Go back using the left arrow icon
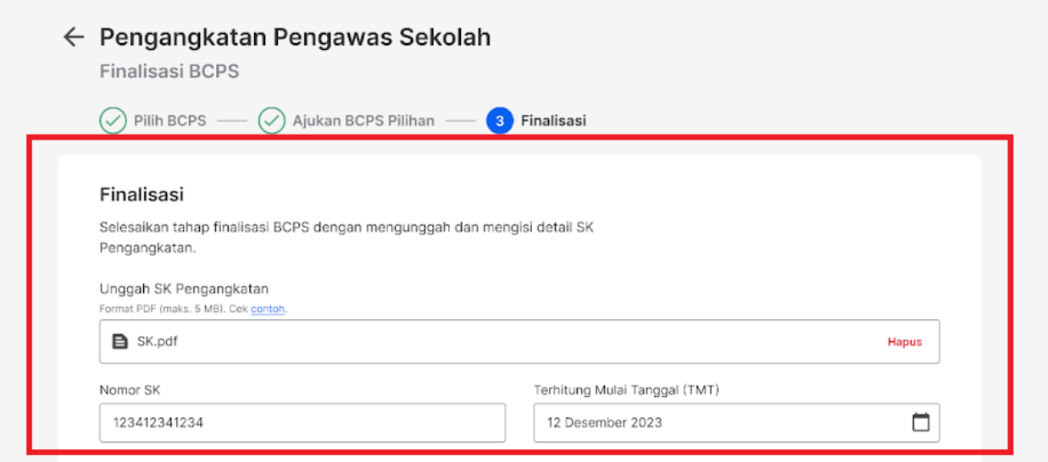 pos(74,37)
